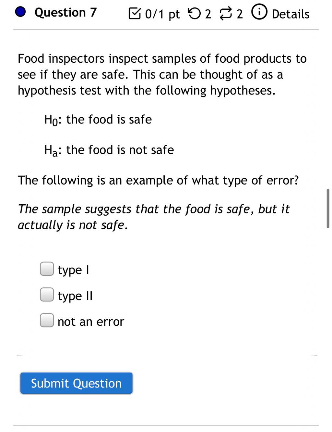The image size is (332, 432).
Task: Click the retry count number beside the arrow
Action: tap(208, 14)
